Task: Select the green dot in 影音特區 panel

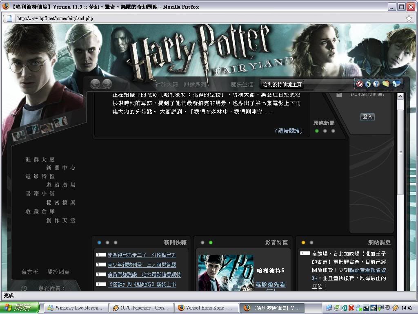Action: coord(211,242)
